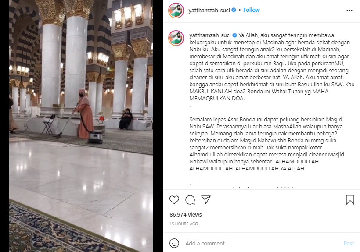This screenshot has width=360, height=252.
Task: View the 86,974 views count
Action: 186,215
